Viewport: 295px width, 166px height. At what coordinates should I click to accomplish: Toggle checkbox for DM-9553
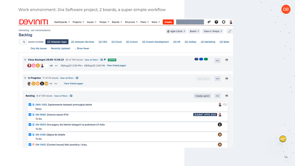pyautogui.click(x=30, y=125)
